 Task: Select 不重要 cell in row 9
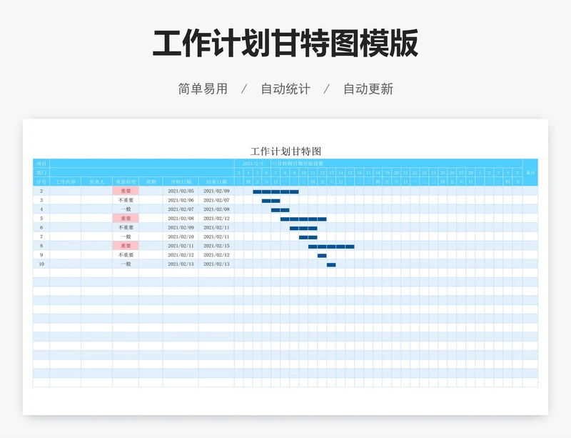click(x=126, y=254)
